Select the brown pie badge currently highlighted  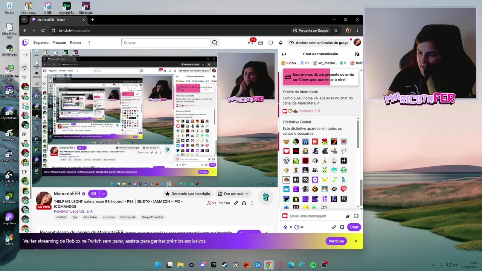[286, 180]
